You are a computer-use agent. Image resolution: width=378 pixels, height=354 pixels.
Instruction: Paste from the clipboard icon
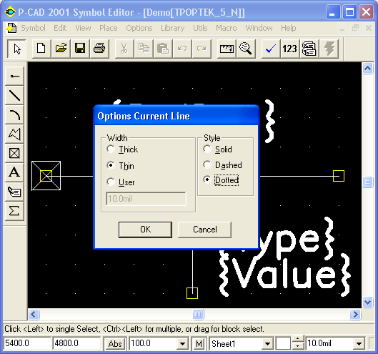[163, 49]
